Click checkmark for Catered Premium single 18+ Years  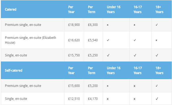pyautogui.click(x=157, y=25)
